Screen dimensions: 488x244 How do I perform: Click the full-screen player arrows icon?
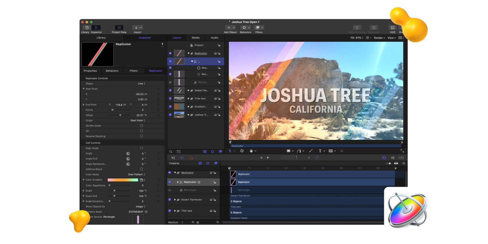click(x=402, y=151)
